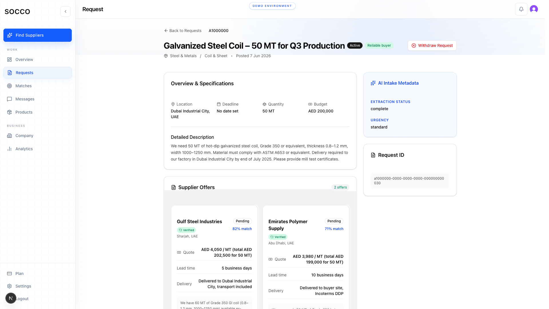Screen dimensions: 549x309
Task: Click the DEMO ENVIRONMENT badge
Action: [272, 6]
